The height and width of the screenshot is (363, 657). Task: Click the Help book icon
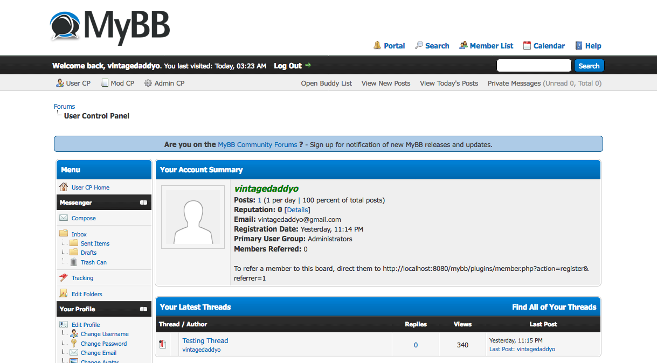(579, 46)
